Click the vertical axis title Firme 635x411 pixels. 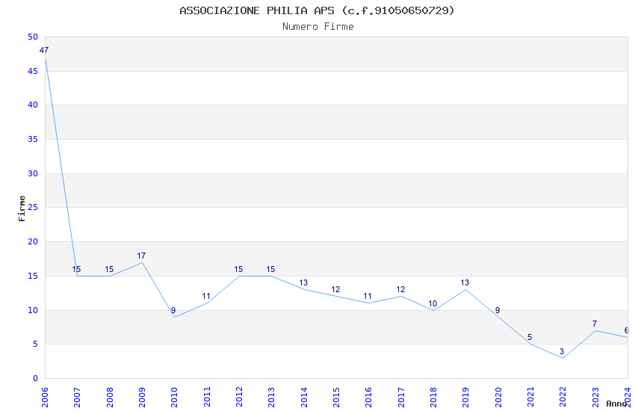[22, 208]
